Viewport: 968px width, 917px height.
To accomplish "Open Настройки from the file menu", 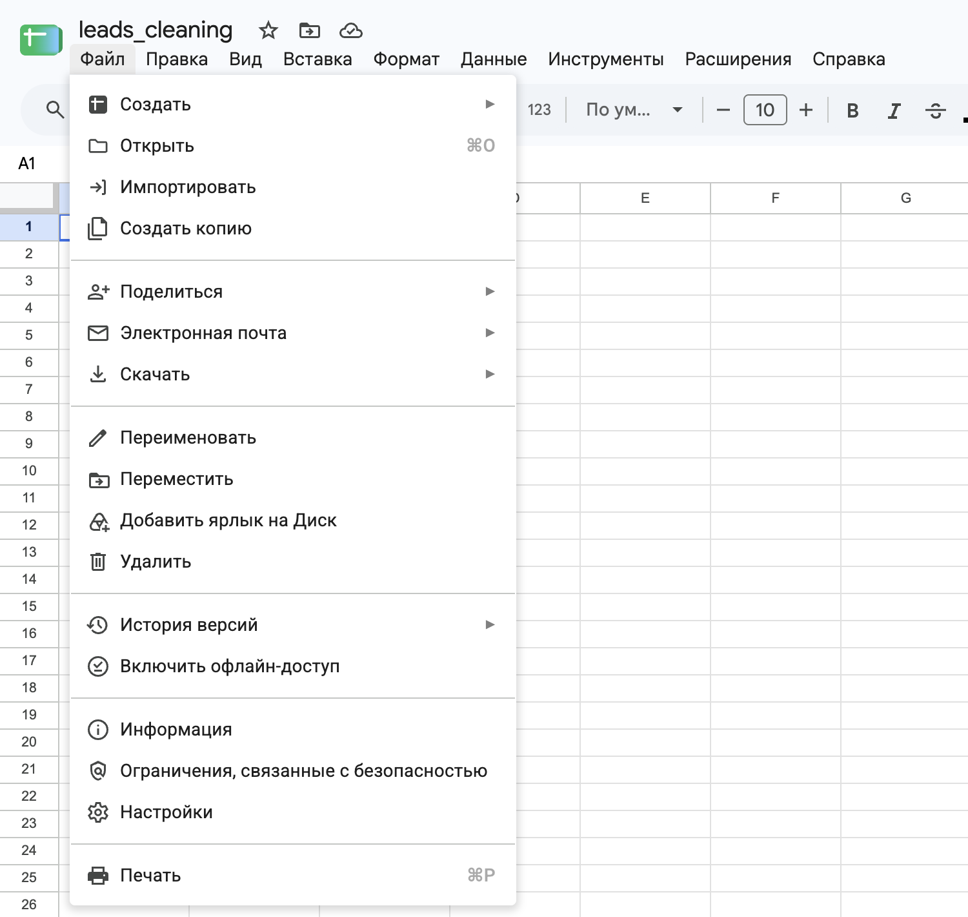I will tap(293, 812).
